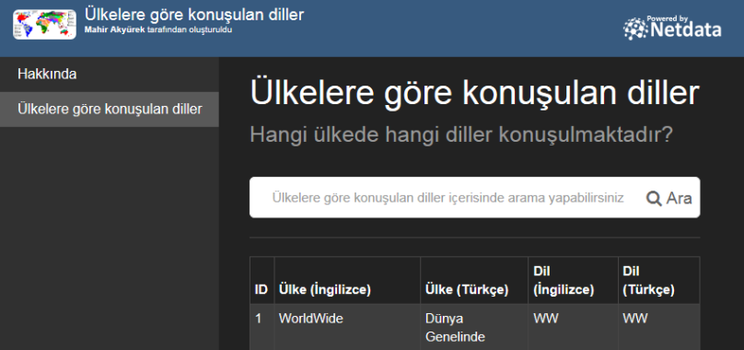Click WW in the Dil (İngilizce) column
This screenshot has width=744, height=350.
tap(573, 327)
